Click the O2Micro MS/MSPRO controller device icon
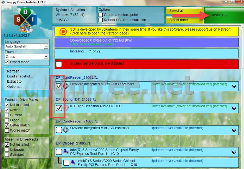 pyautogui.click(x=66, y=86)
